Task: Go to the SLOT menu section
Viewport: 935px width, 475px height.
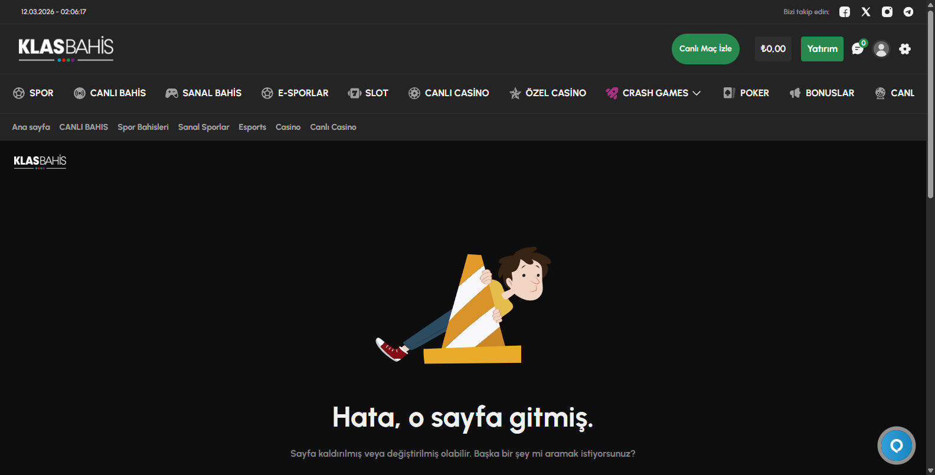Action: (368, 93)
